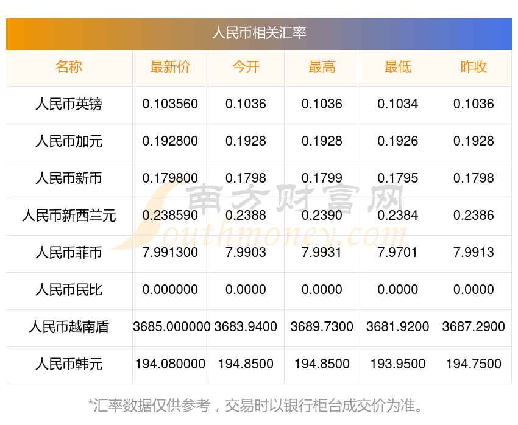
Task: Click latest price 0.179800
Action: (170, 178)
